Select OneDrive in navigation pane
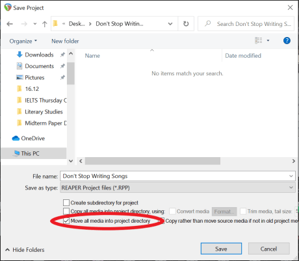This screenshot has width=299, height=261. pyautogui.click(x=32, y=138)
